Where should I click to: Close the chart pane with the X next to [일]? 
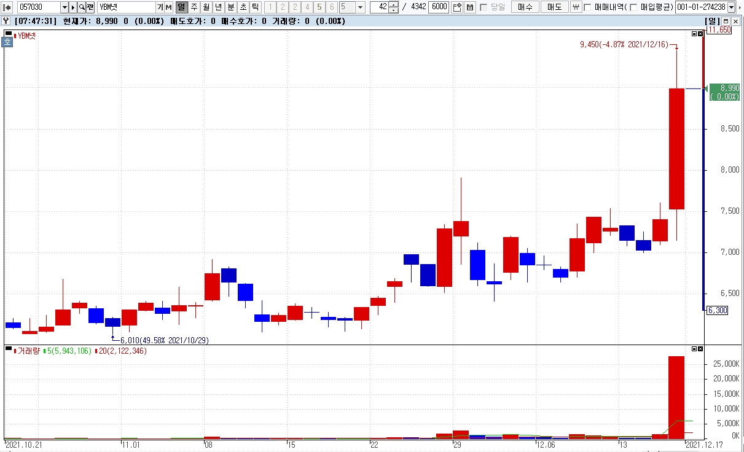(x=736, y=21)
